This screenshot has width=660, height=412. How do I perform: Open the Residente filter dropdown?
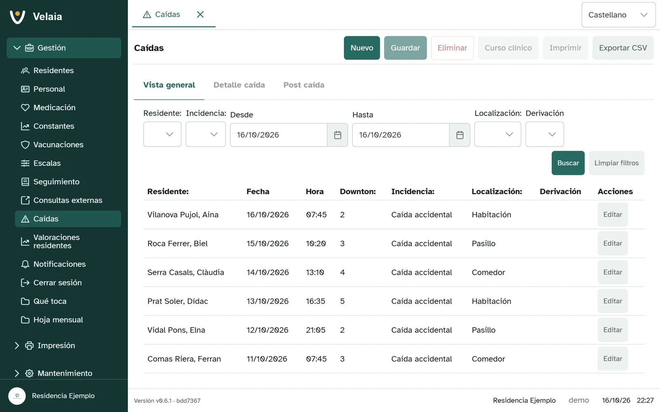point(163,134)
